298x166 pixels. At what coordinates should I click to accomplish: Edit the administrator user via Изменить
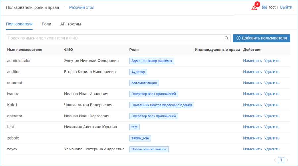click(x=252, y=61)
